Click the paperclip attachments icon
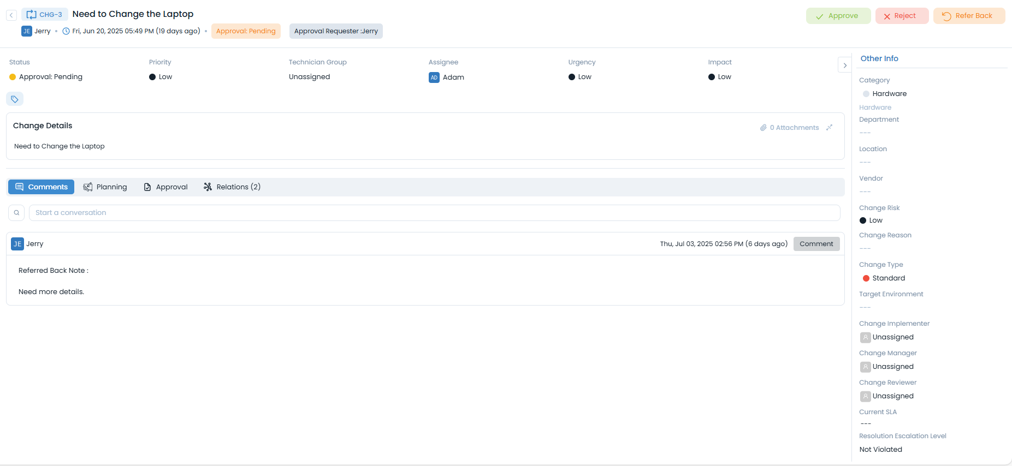Image resolution: width=1012 pixels, height=466 pixels. point(763,128)
